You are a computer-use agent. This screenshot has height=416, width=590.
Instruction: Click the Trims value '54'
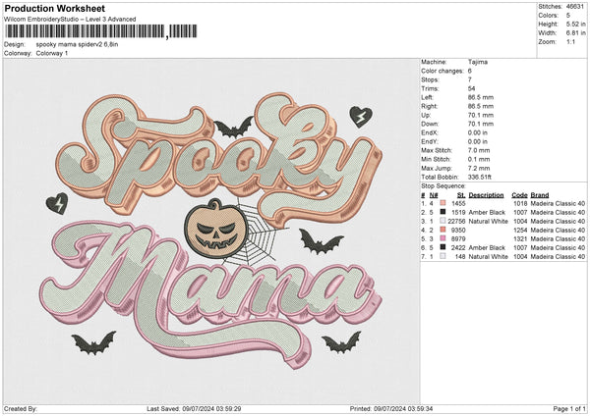coord(471,88)
